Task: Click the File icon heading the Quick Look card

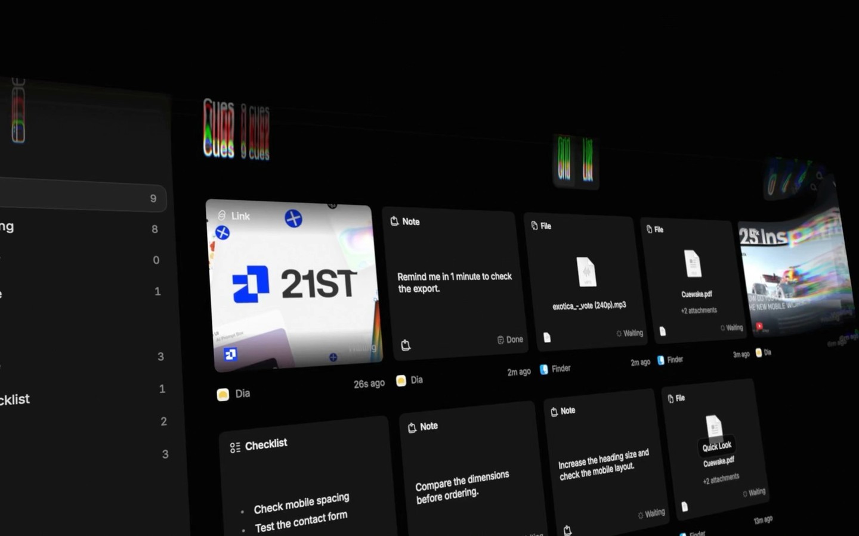Action: tap(670, 398)
